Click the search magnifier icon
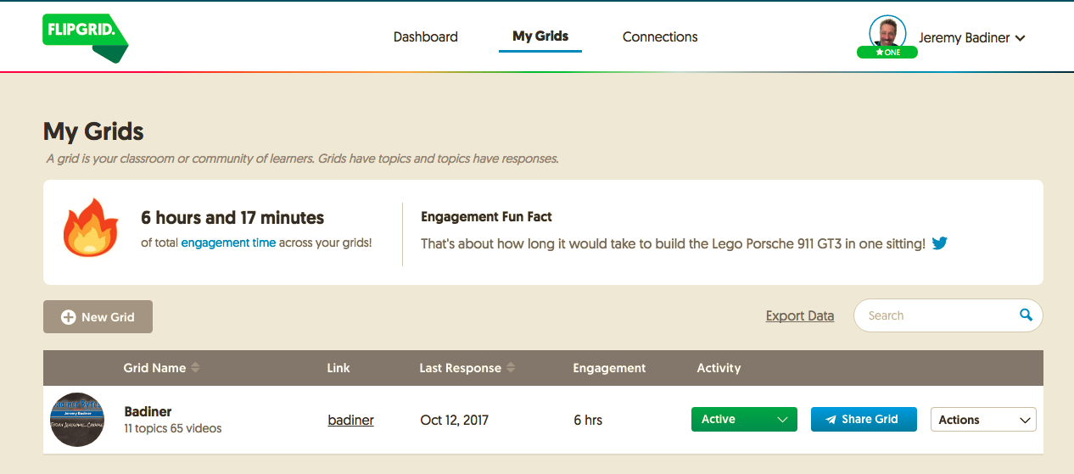The image size is (1074, 474). pos(1026,315)
